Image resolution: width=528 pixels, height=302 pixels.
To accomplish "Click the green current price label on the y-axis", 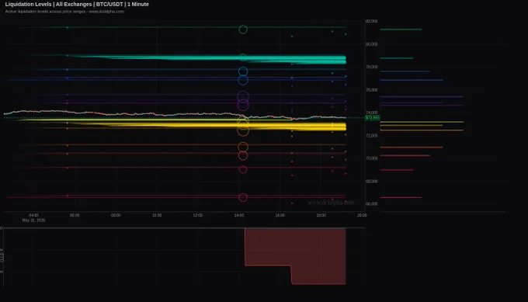I will [373, 118].
